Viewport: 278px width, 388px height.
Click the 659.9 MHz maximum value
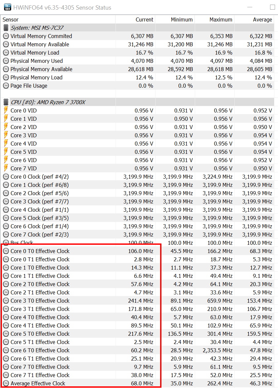click(220, 301)
